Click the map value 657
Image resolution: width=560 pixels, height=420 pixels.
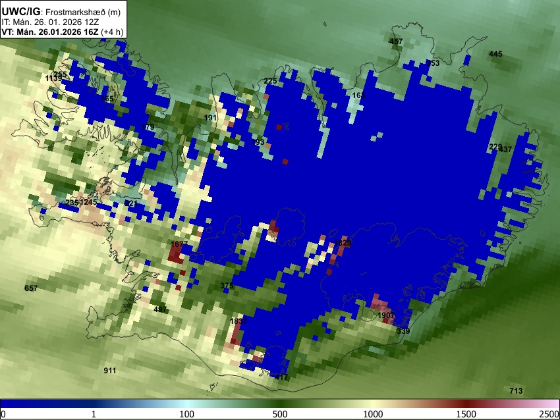click(x=31, y=288)
